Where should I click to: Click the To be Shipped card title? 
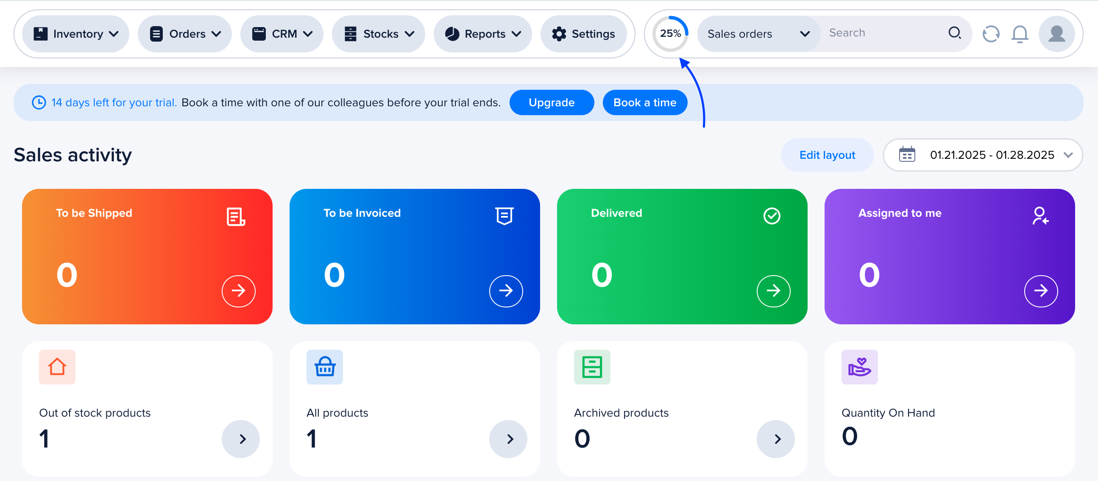click(94, 213)
